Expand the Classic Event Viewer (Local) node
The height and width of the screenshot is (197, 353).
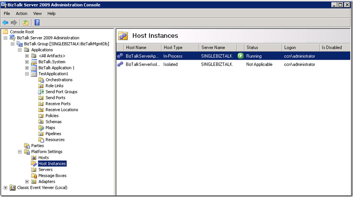coord(5,188)
